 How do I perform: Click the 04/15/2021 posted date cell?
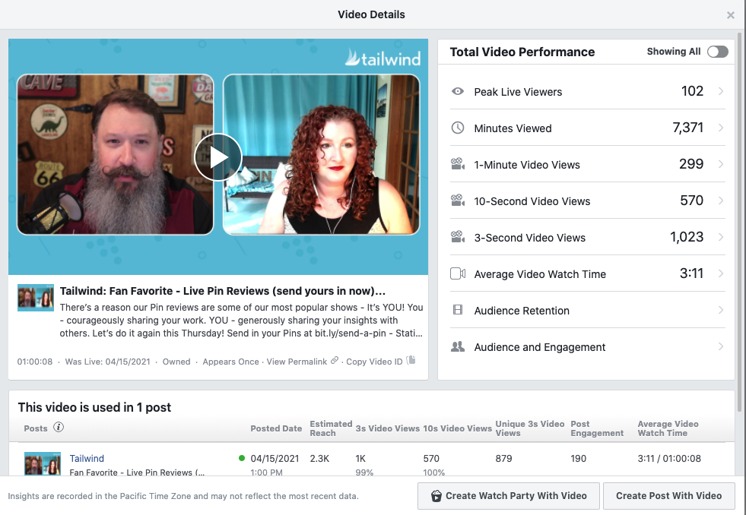pyautogui.click(x=275, y=459)
